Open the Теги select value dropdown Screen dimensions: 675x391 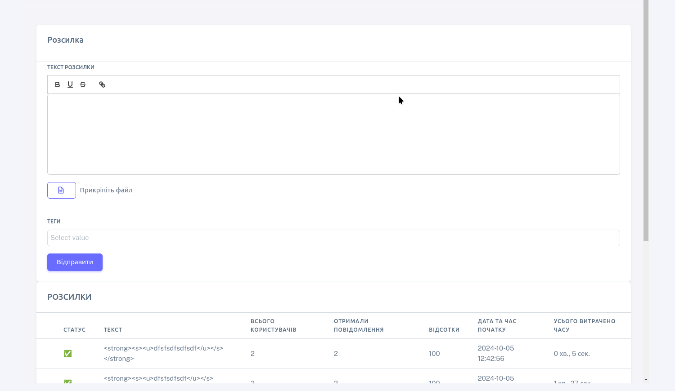point(333,238)
